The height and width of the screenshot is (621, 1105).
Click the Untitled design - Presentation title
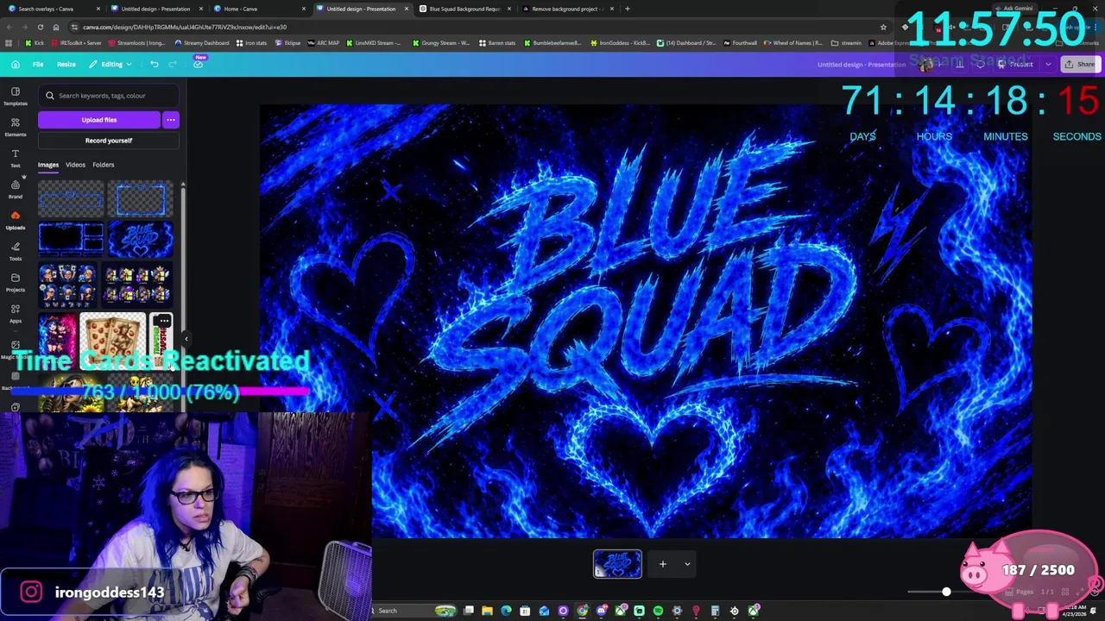pos(862,65)
